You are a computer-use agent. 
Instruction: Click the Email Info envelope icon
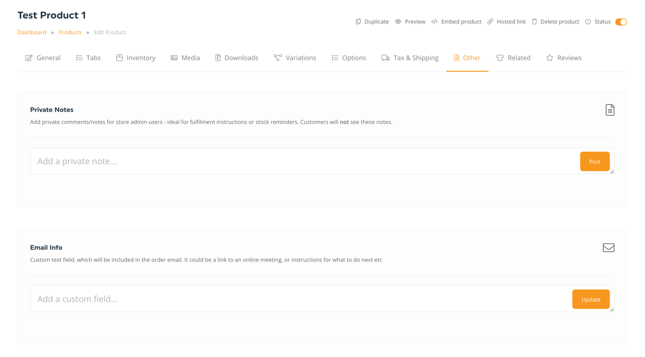click(608, 247)
